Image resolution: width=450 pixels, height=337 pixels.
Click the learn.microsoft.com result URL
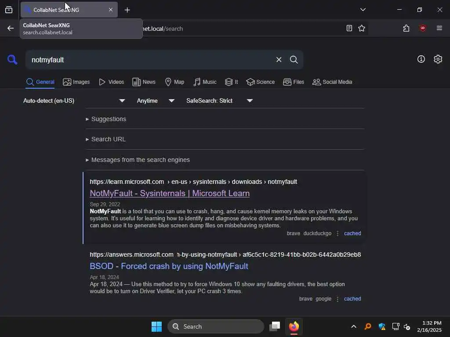click(x=193, y=182)
